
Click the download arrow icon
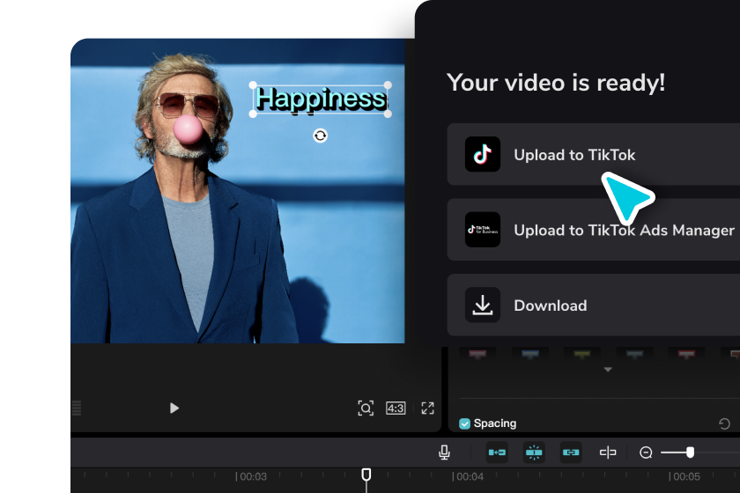483,305
